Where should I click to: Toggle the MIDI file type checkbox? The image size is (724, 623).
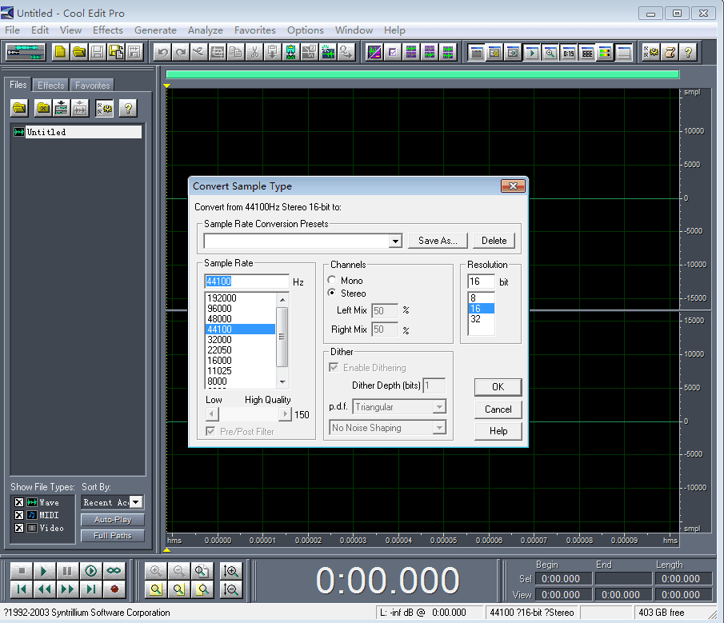18,515
